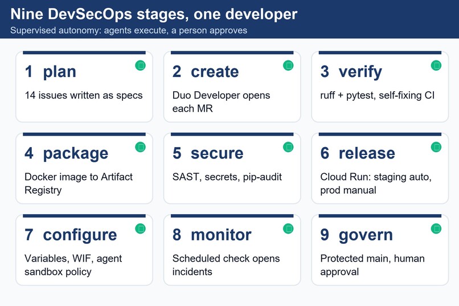Click the green status icon on the release card

436,147
